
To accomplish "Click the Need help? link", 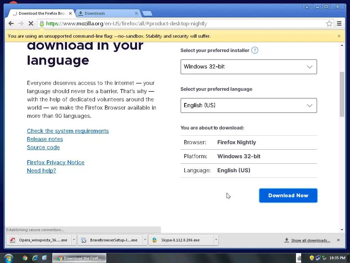I will coord(41,171).
